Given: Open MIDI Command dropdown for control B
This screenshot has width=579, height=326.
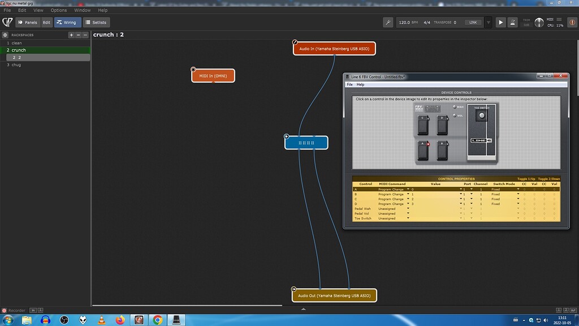Looking at the screenshot, I should (408, 194).
